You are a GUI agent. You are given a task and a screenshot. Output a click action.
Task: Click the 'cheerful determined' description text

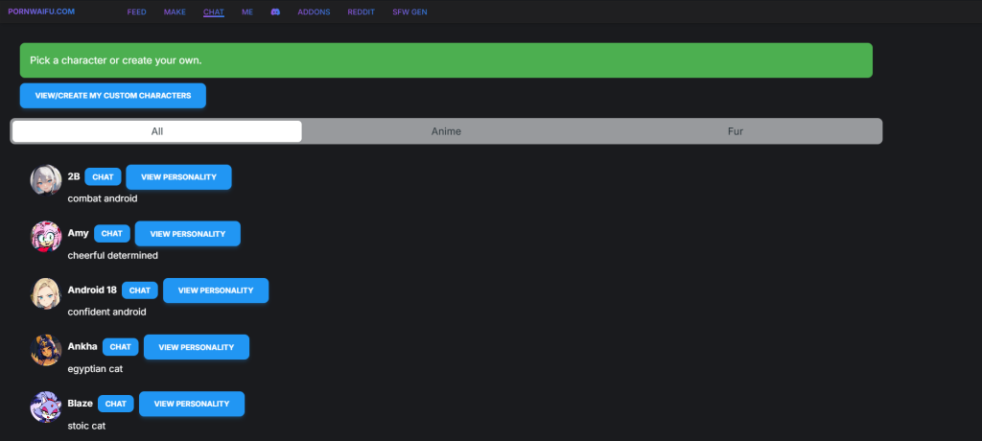113,256
